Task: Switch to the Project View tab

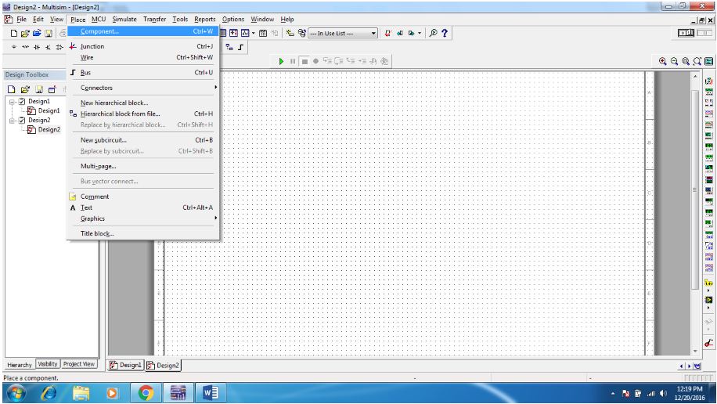Action: coord(78,364)
